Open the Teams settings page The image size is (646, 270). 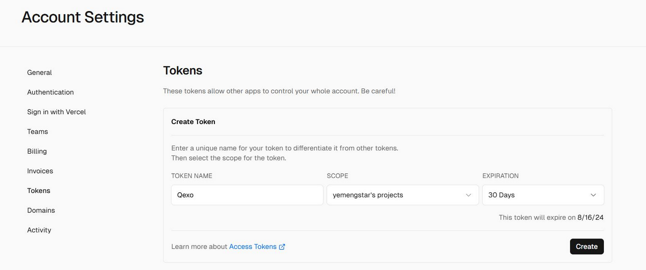[x=37, y=131]
